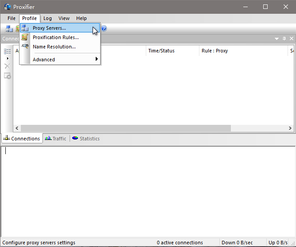This screenshot has height=247, width=296.
Task: Click Proxy Servers toolbar icon
Action: tap(9, 28)
